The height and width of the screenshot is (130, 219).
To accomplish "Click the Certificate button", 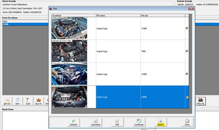I will pos(139,122).
